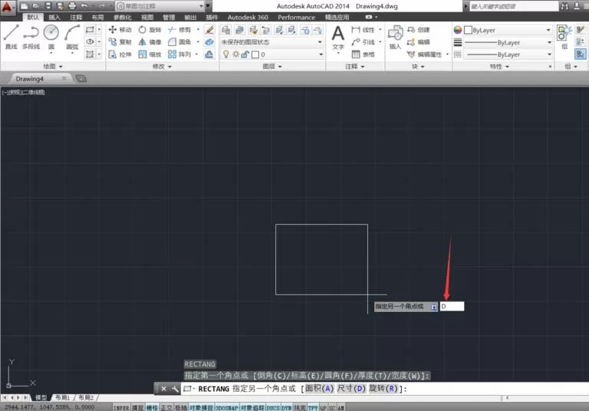The width and height of the screenshot is (589, 411).
Task: Click the Copy (复制) tool
Action: pyautogui.click(x=120, y=42)
